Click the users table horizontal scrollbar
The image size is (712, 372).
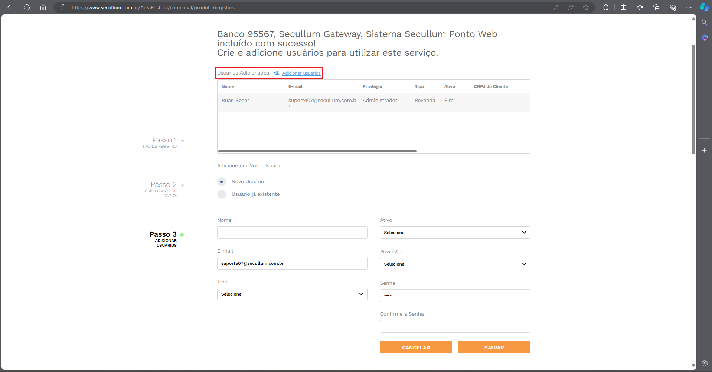(x=317, y=151)
